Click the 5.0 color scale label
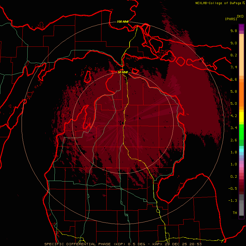Image resolution: width=246 pixels, height=246 pixels. pos(234,104)
